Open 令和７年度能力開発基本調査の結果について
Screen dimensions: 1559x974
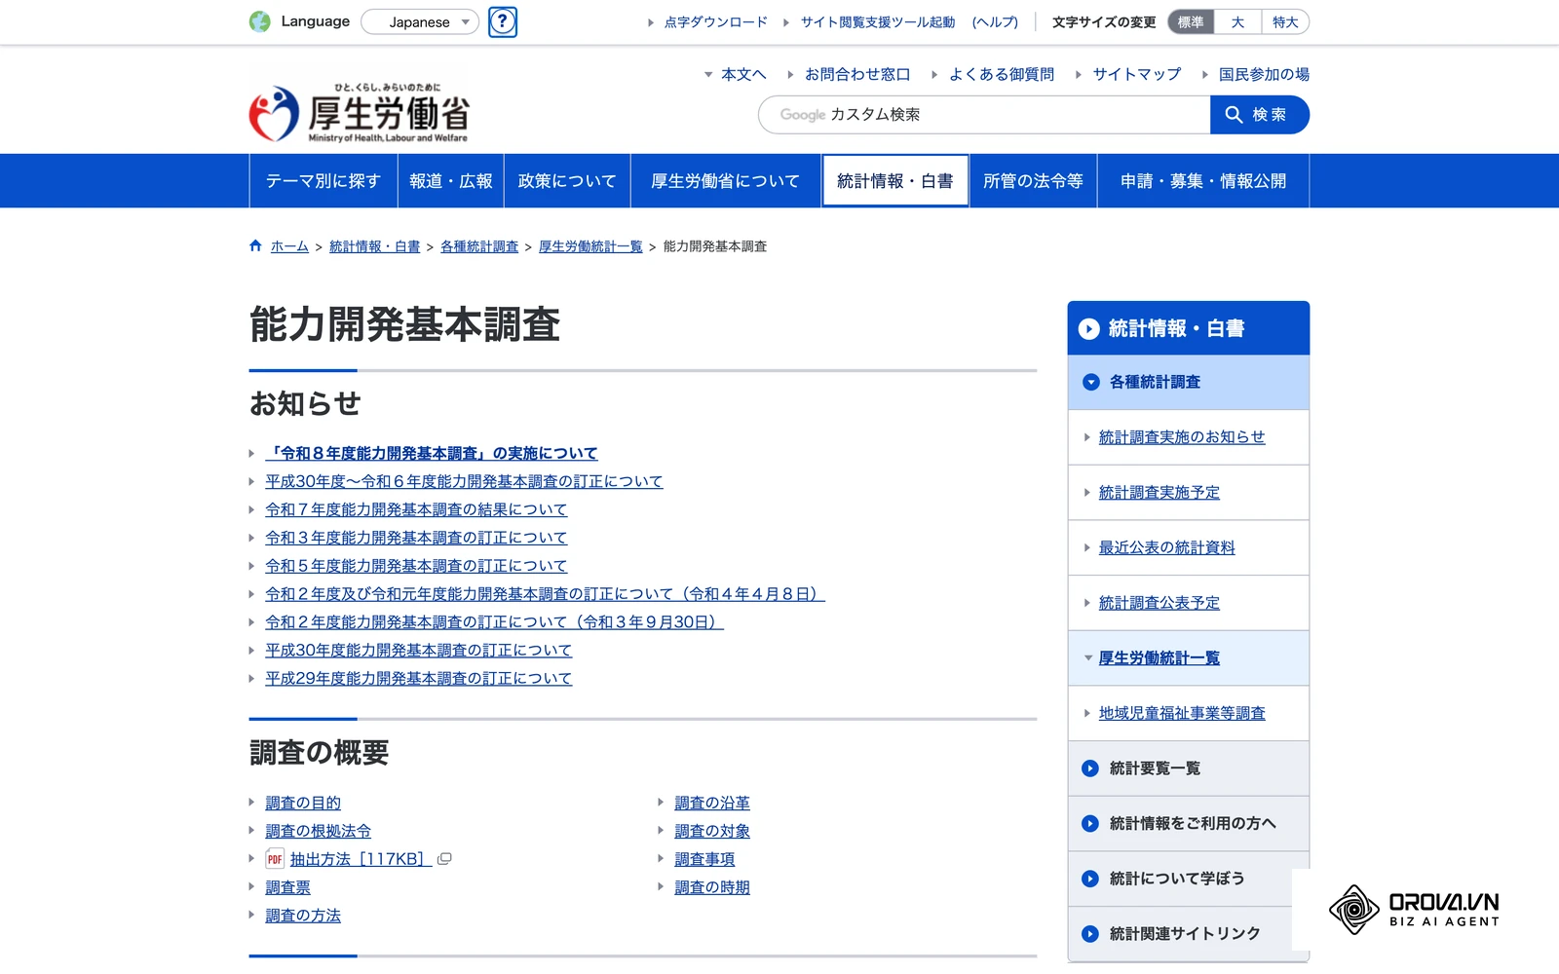click(416, 509)
